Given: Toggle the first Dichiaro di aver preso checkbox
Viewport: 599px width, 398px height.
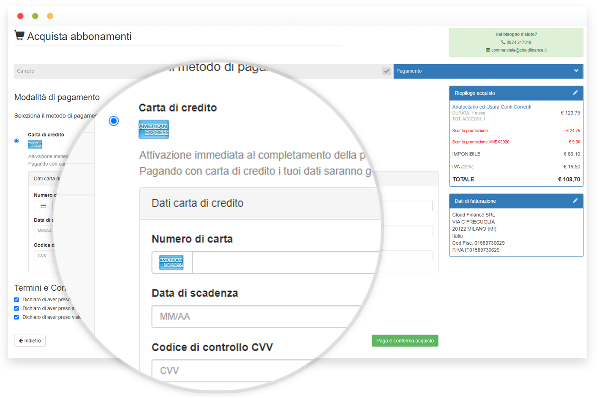Looking at the screenshot, I should pyautogui.click(x=16, y=300).
